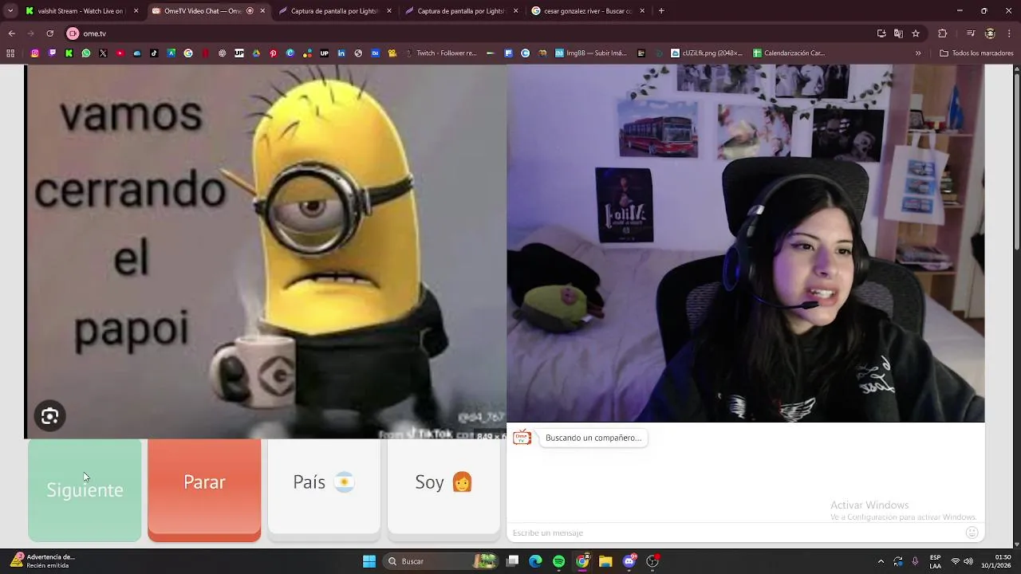Open the Chrome profile avatar
The image size is (1021, 574).
(990, 33)
